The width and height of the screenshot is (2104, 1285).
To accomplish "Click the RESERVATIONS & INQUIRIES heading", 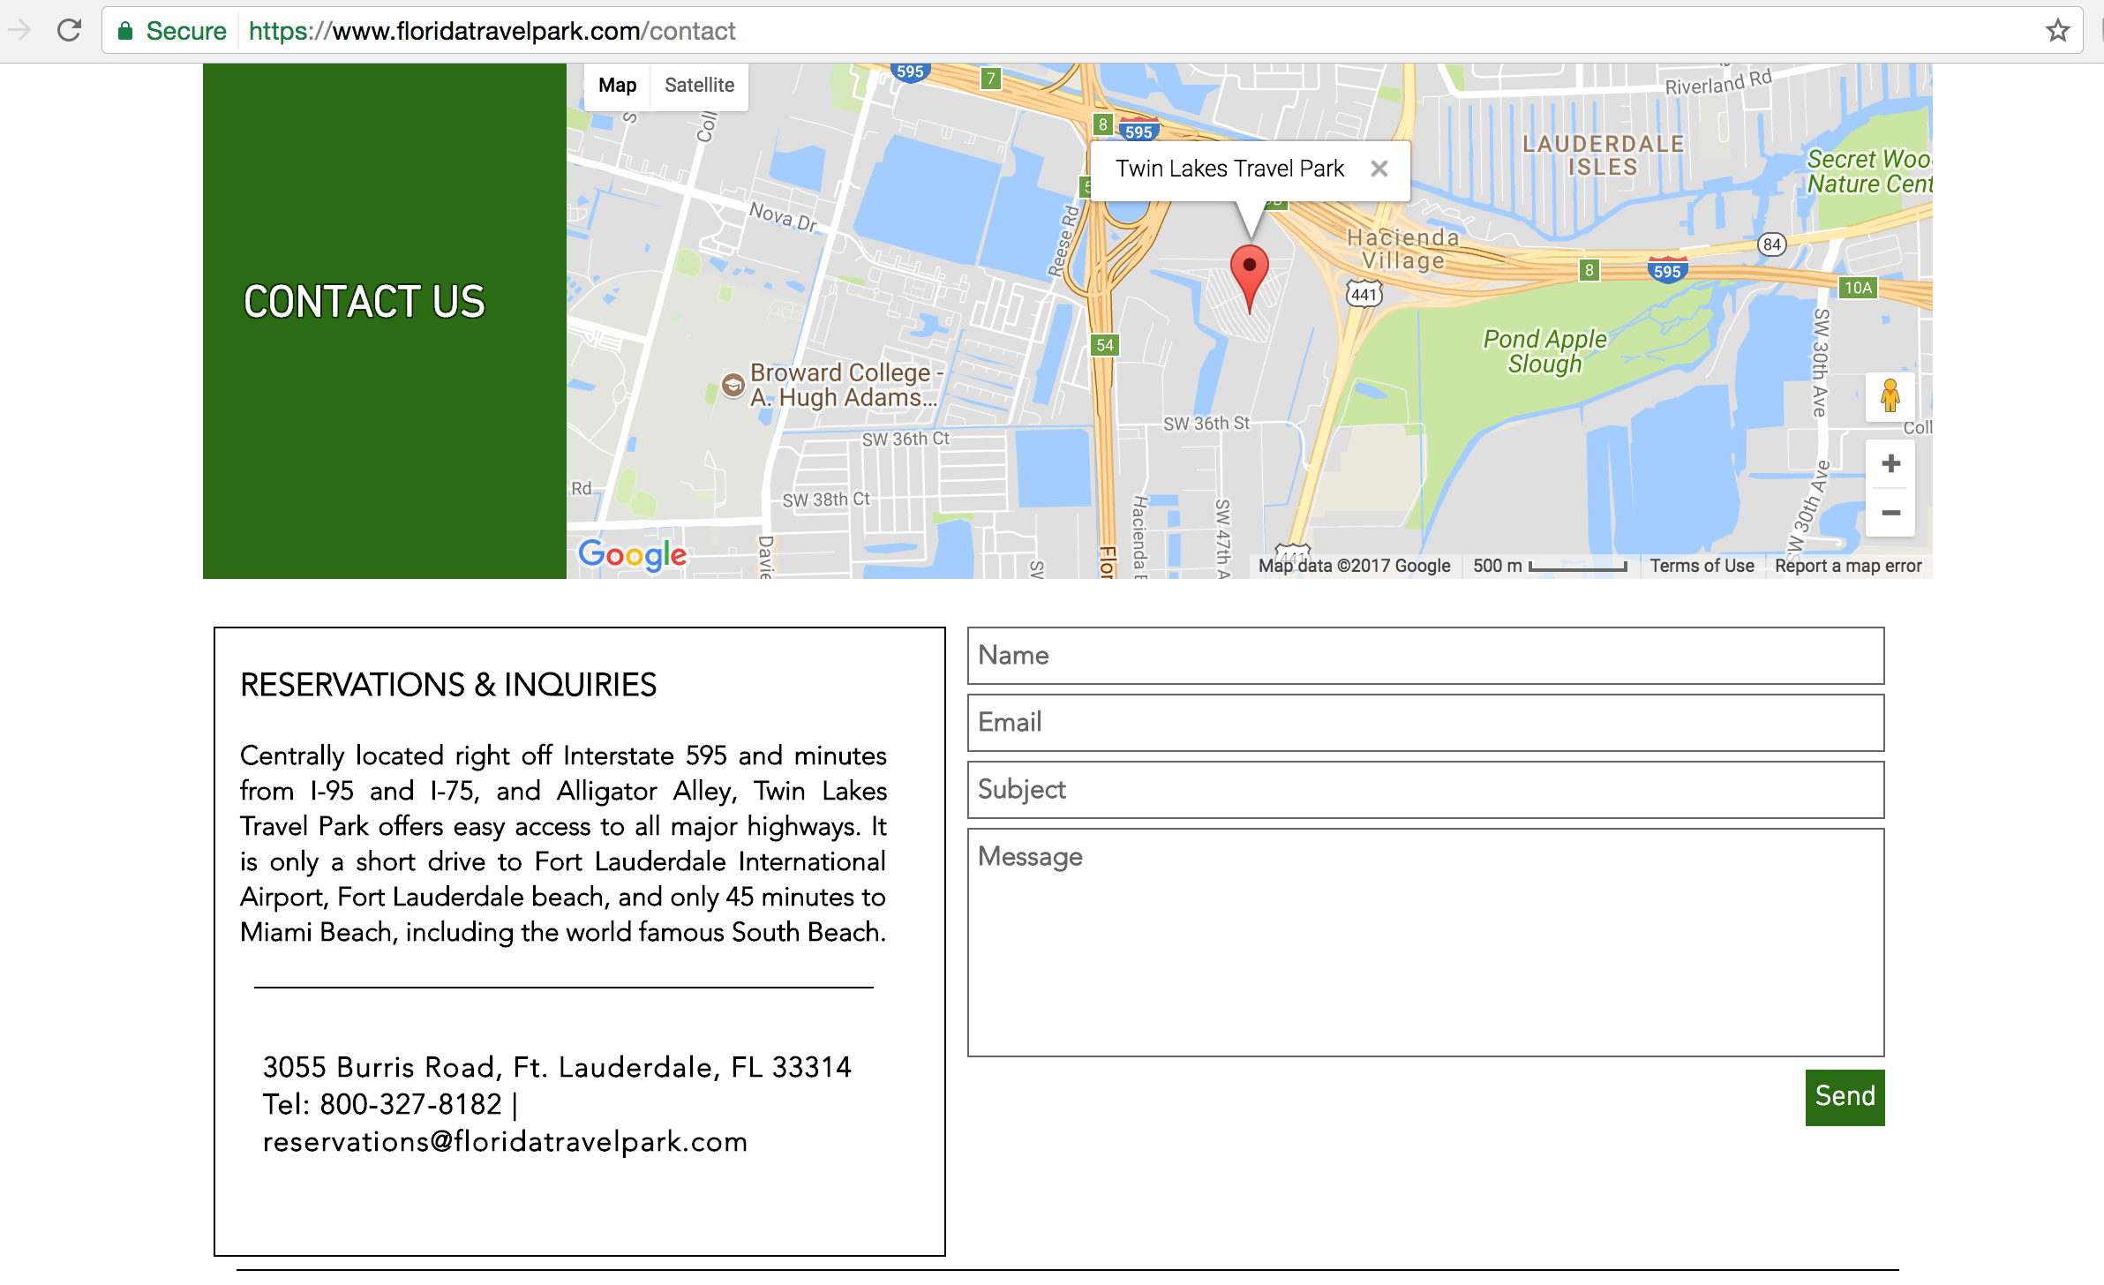I will [448, 685].
